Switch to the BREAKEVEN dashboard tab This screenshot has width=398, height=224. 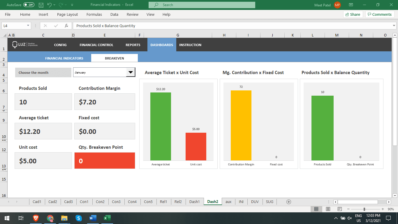[114, 58]
